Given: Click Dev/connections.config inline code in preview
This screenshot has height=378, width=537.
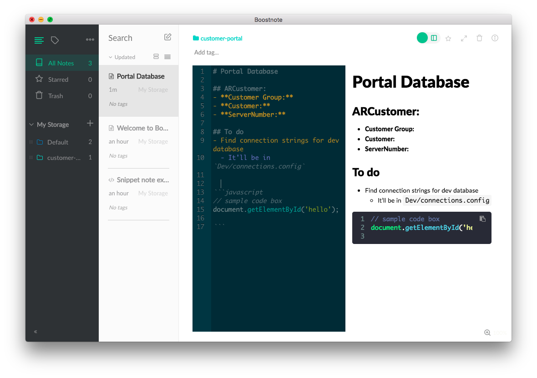Looking at the screenshot, I should point(447,200).
